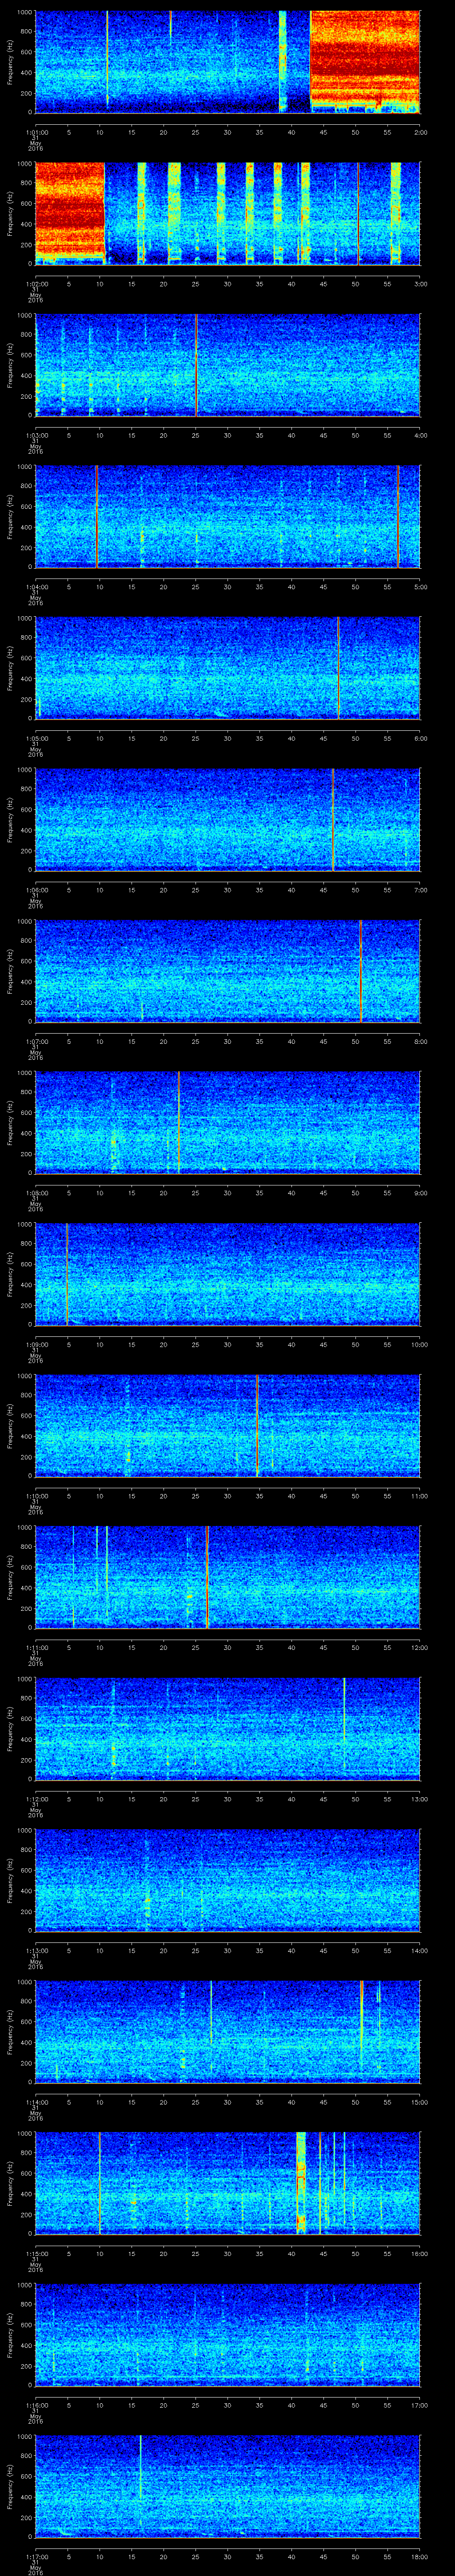Click the 'Frequency (Hz)' axis label of the 1:04:00 panel
The image size is (455, 2576).
coord(10,516)
